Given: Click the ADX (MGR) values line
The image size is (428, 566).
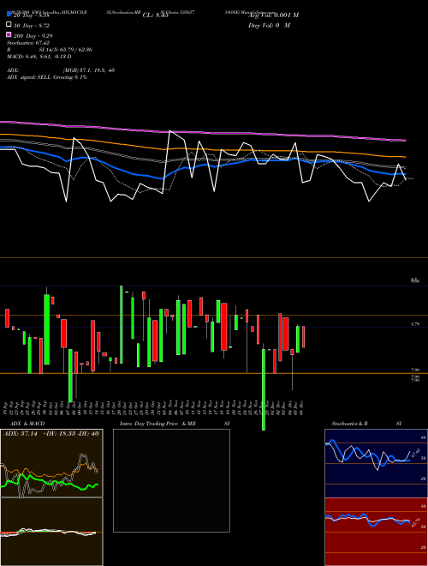Looking at the screenshot, I should [x=61, y=70].
